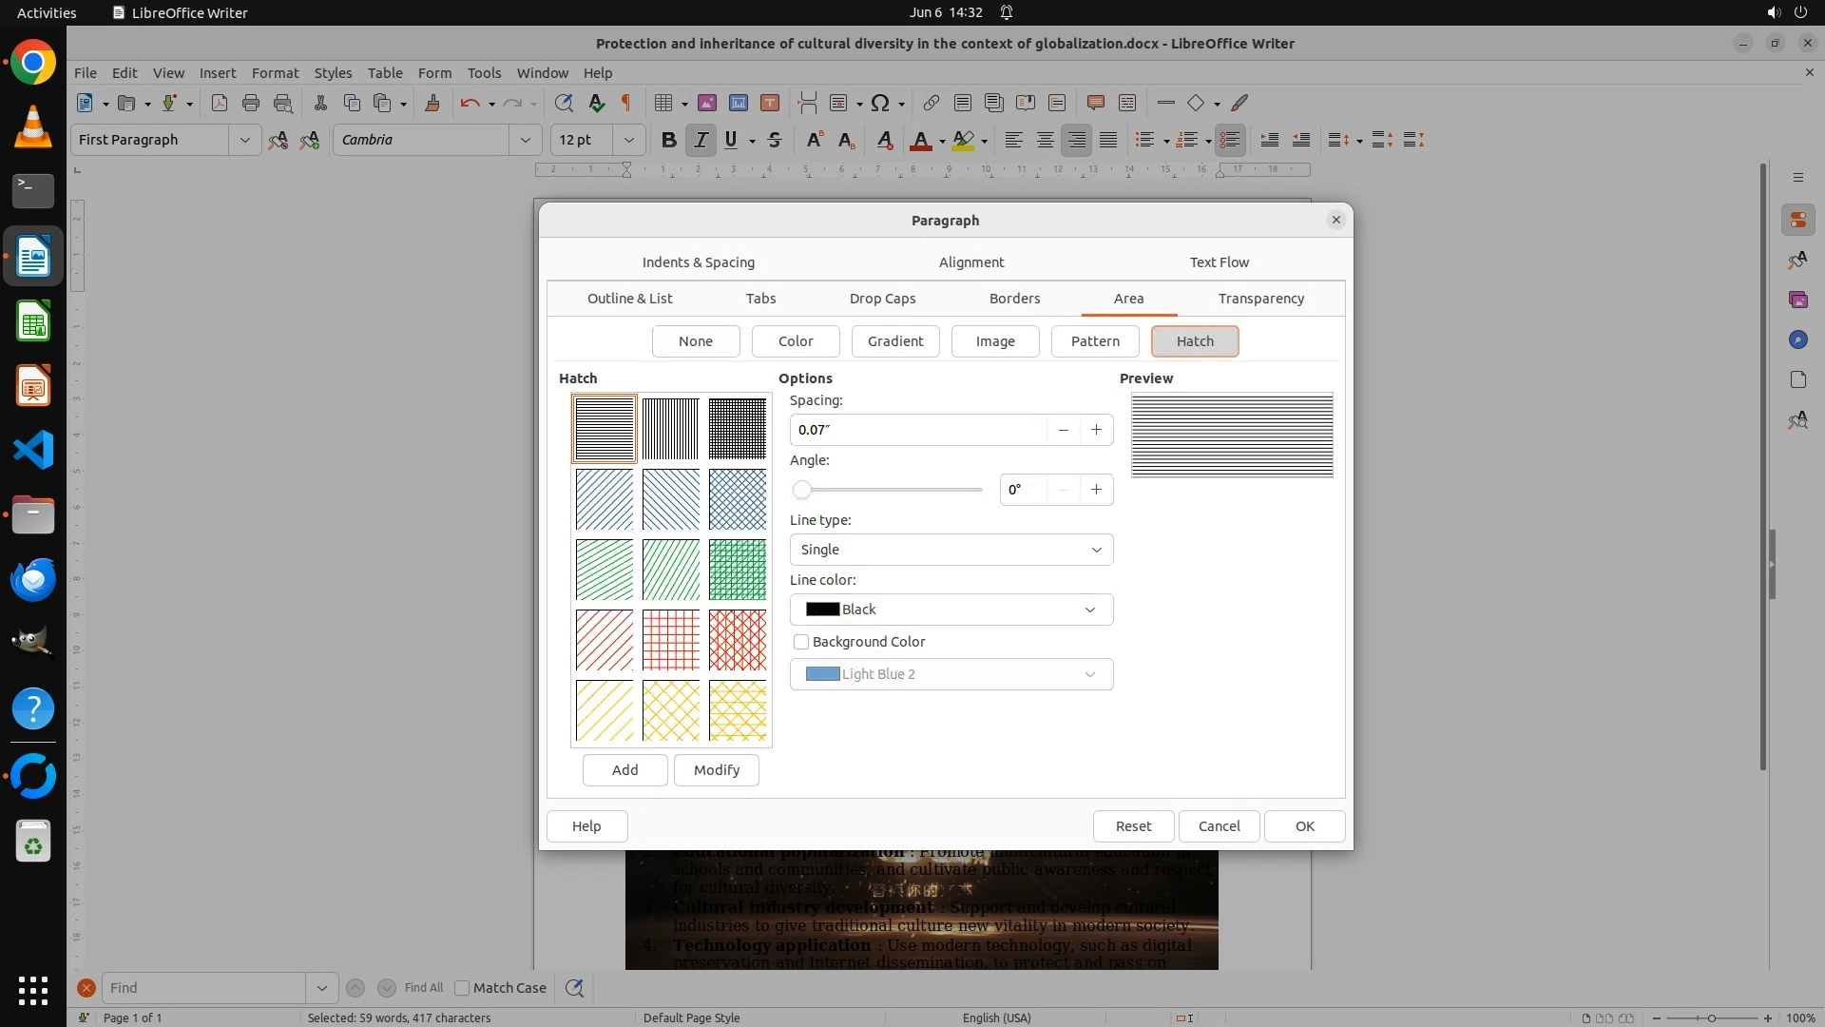Open the Transparency tab
This screenshot has width=1825, height=1027.
coord(1260,299)
